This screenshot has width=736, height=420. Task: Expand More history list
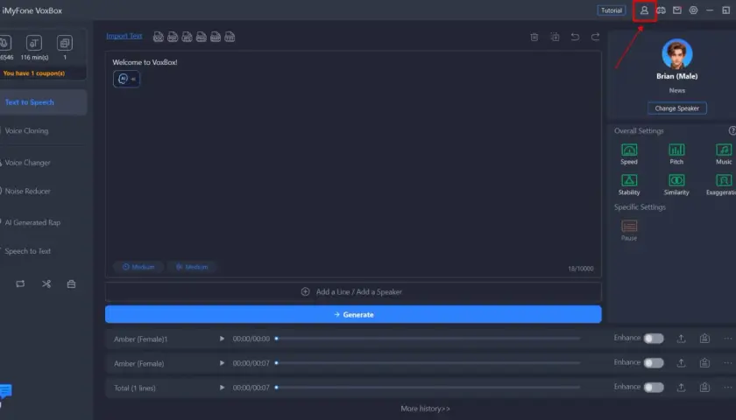[x=425, y=409]
